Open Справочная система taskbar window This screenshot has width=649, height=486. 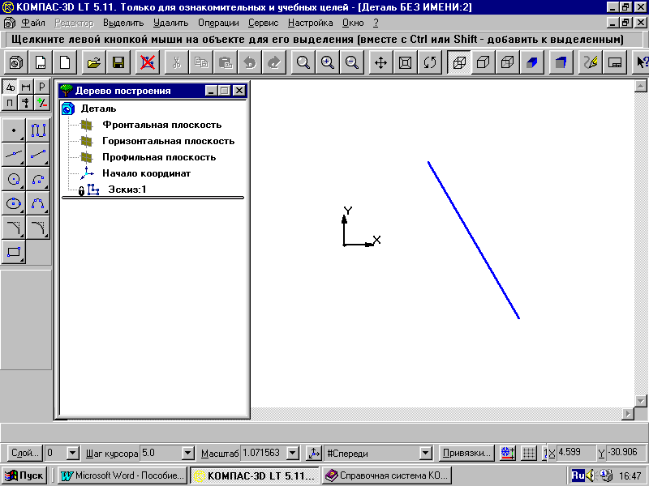387,475
